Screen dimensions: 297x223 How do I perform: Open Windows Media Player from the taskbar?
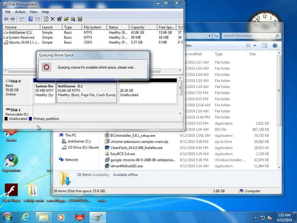coord(61,217)
